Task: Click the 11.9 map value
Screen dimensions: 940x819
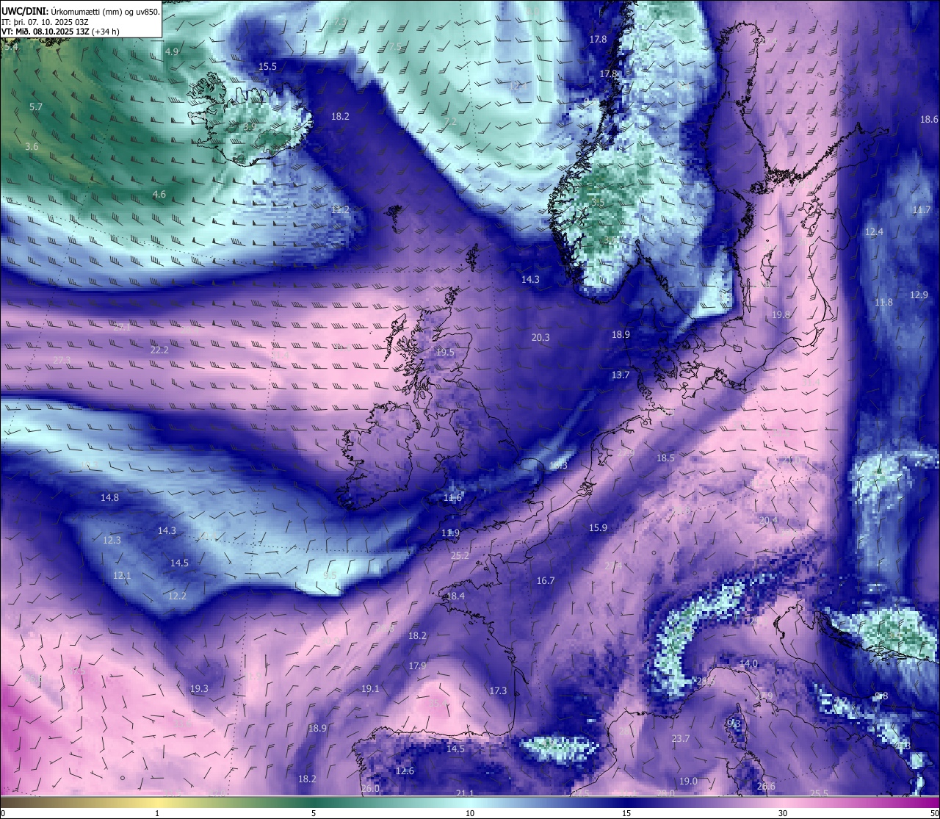Action: pyautogui.click(x=450, y=533)
